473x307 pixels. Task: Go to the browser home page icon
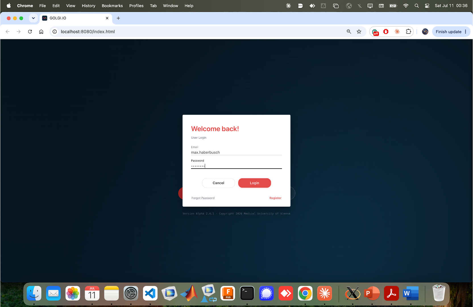[x=41, y=32]
